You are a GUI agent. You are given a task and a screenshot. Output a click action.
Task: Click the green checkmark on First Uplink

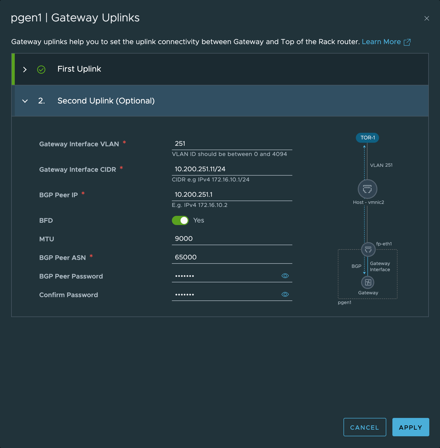(41, 69)
